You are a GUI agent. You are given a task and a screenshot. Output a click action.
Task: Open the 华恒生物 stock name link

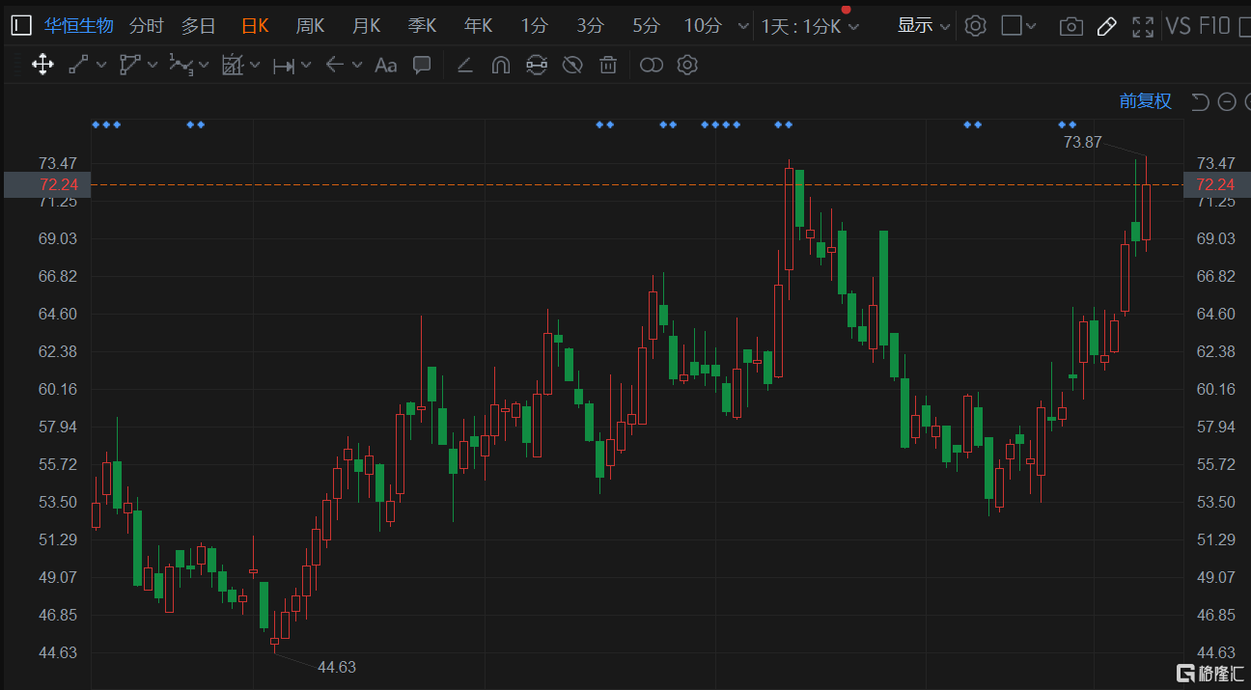tap(79, 26)
